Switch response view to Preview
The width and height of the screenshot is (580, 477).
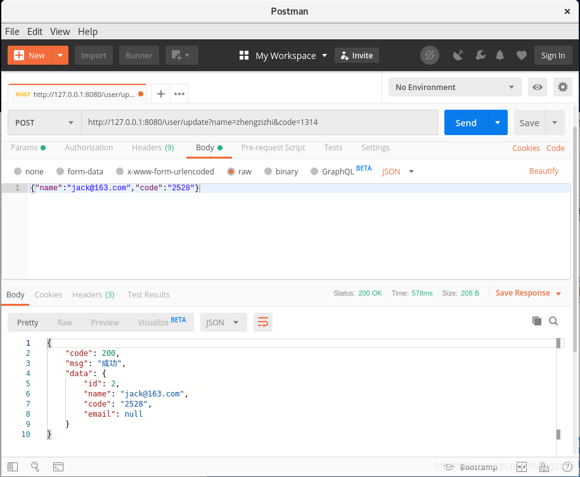[105, 322]
